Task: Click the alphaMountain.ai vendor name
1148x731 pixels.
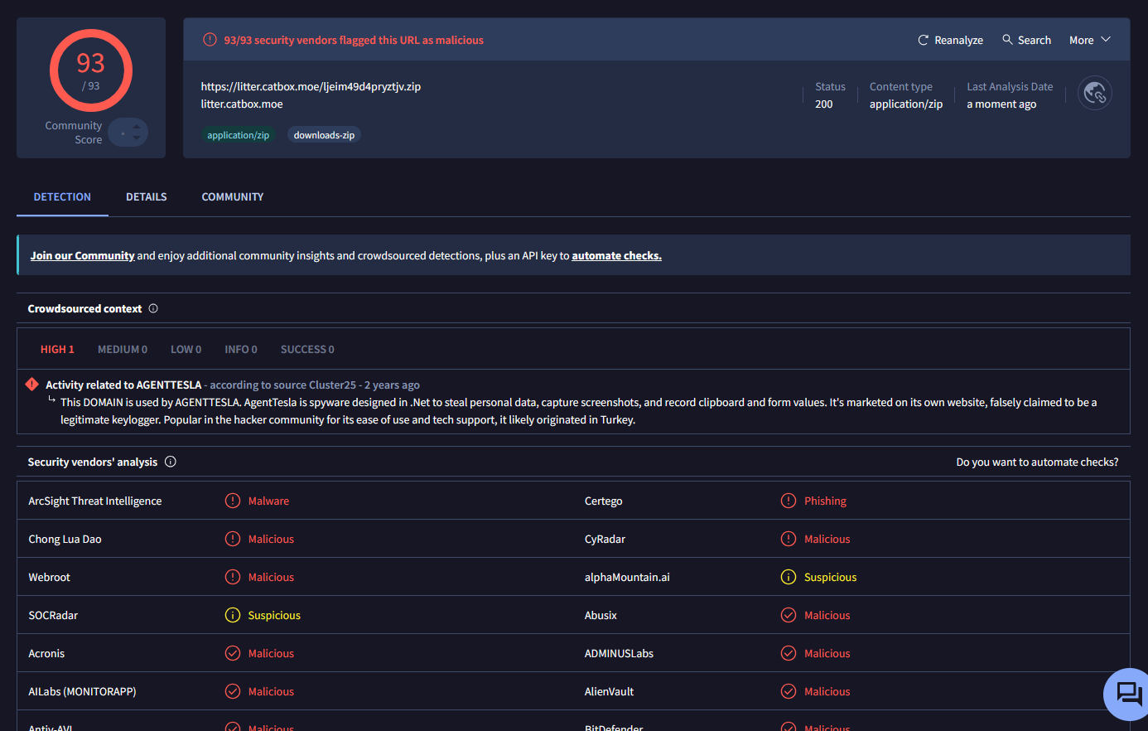Action: point(627,577)
